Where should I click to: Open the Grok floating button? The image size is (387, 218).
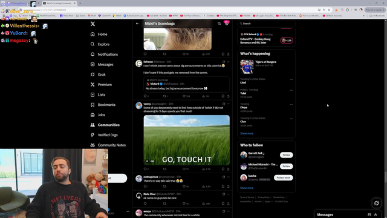pyautogui.click(x=376, y=203)
